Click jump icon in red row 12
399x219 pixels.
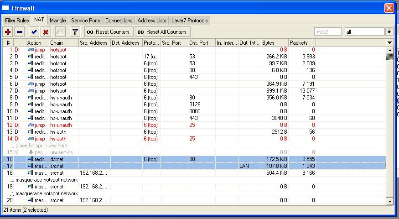pos(31,125)
